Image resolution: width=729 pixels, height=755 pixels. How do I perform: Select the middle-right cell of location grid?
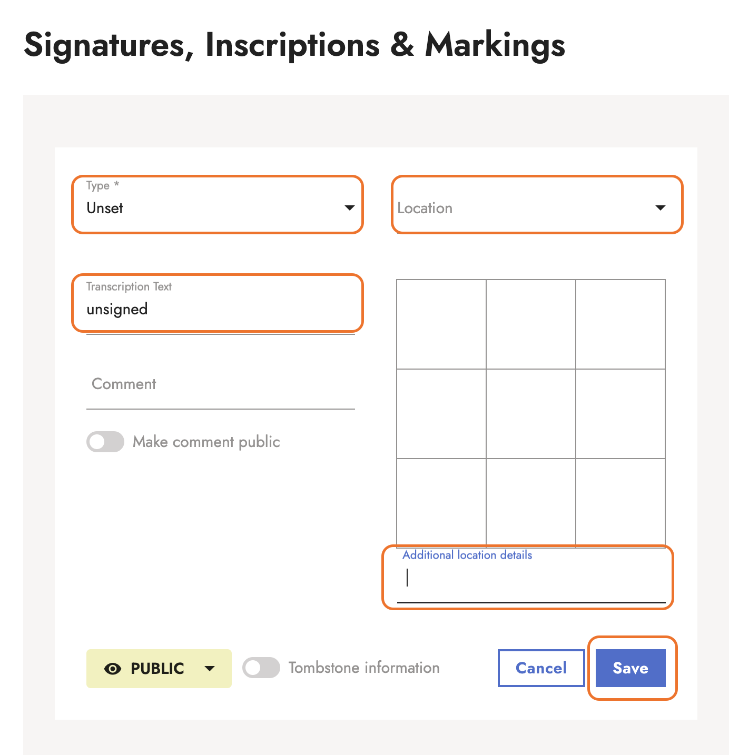point(620,414)
